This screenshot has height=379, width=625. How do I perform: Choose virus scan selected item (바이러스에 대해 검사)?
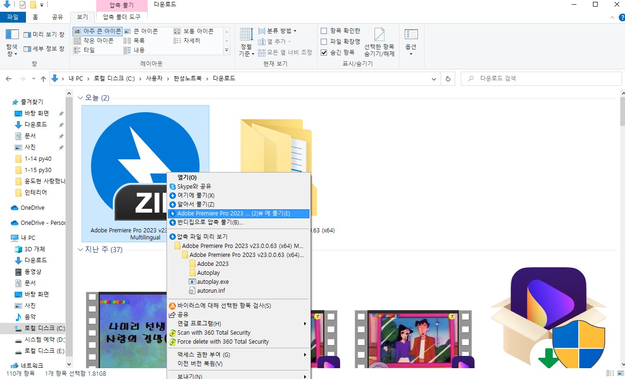tap(239, 306)
